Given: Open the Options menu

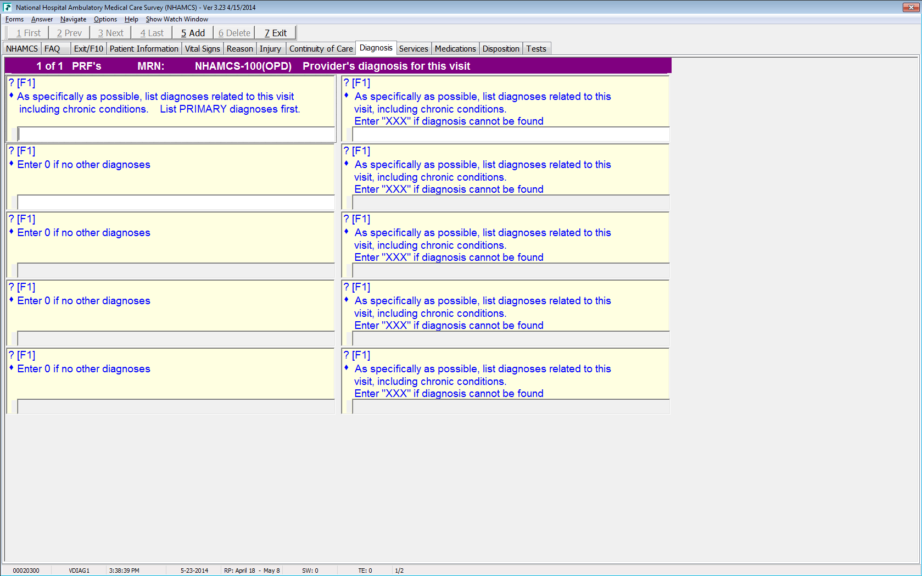Looking at the screenshot, I should [105, 19].
